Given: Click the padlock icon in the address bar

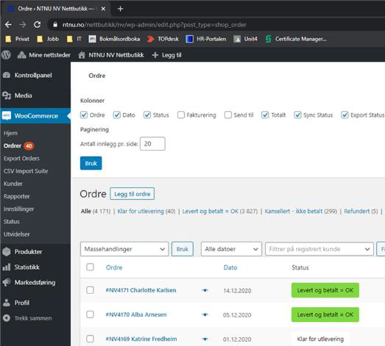Looking at the screenshot, I should [x=55, y=24].
